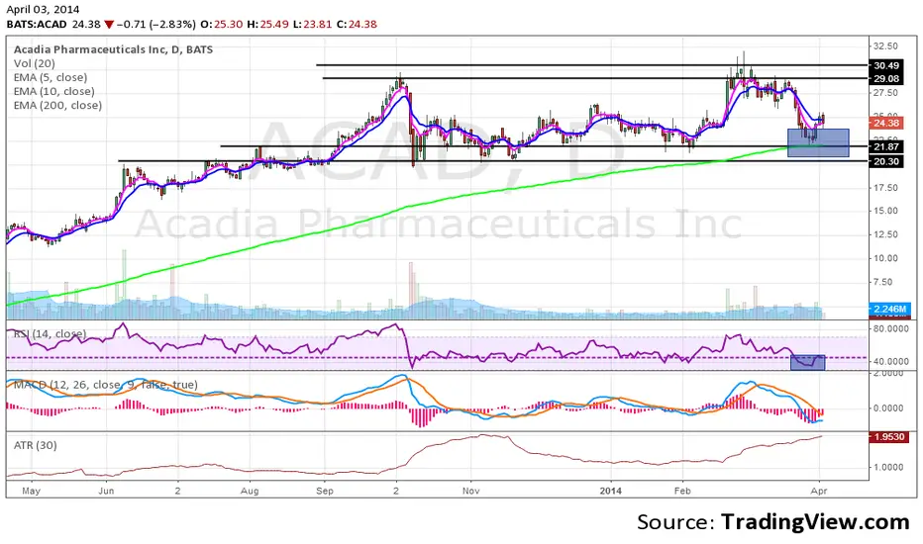This screenshot has height=544, width=923.
Task: Click the 12.50 price scale value
Action: (885, 234)
